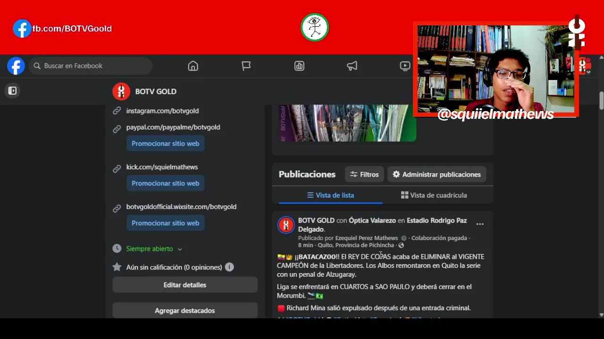This screenshot has width=604, height=339.
Task: Open the Video icon in the top navigation
Action: click(x=405, y=66)
